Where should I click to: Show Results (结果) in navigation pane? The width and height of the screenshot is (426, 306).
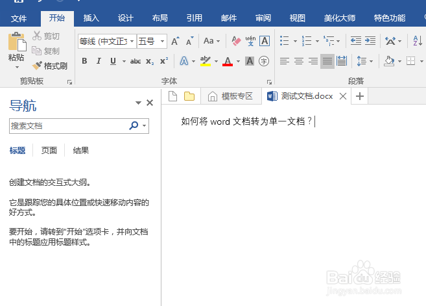pyautogui.click(x=80, y=150)
